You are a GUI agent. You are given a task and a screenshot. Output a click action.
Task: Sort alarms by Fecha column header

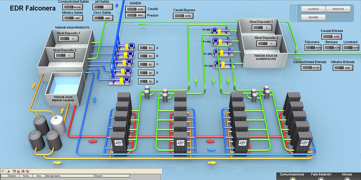click(26, 176)
